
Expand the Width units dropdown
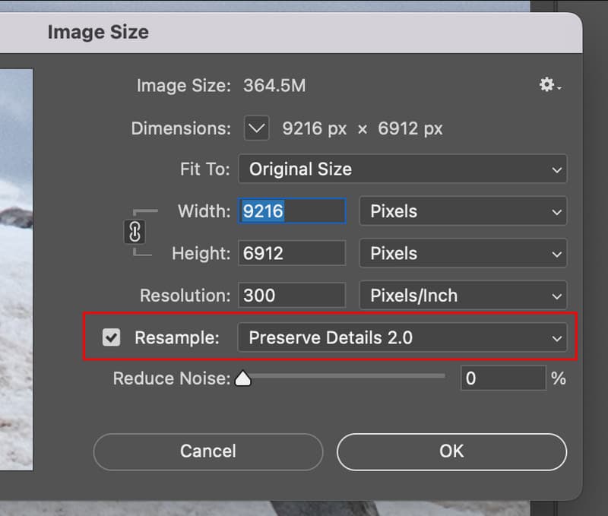pos(462,211)
